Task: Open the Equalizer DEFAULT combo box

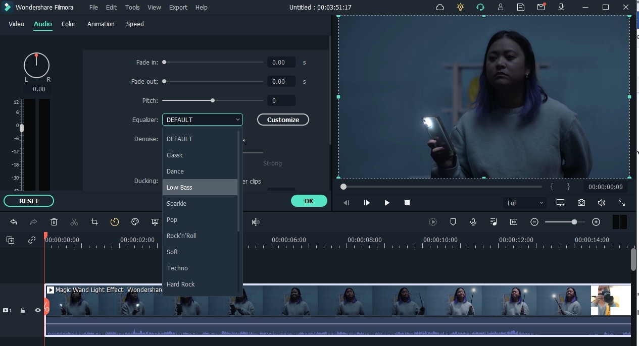Action: click(203, 120)
